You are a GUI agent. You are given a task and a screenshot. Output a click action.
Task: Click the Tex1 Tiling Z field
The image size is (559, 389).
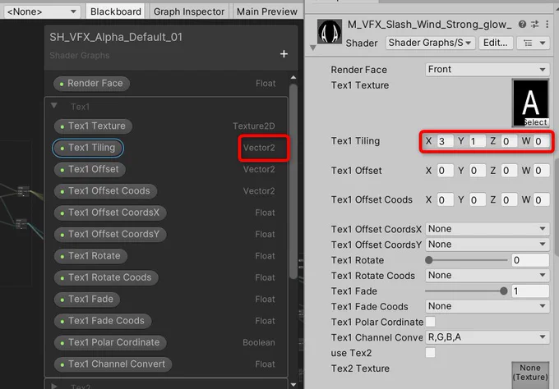pyautogui.click(x=509, y=141)
